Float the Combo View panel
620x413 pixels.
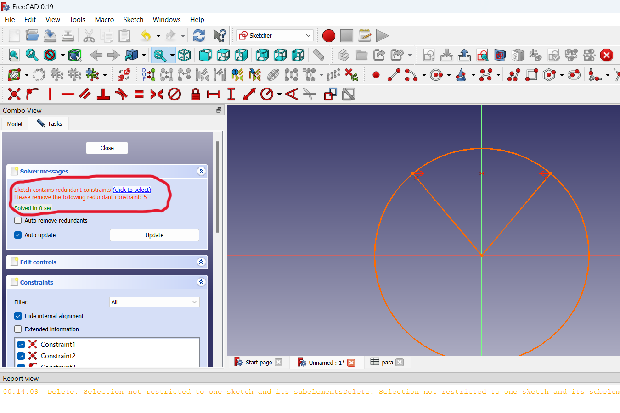click(219, 110)
